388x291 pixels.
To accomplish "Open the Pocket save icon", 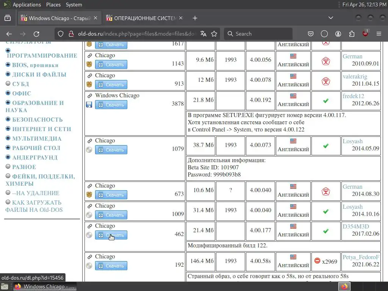I will click(x=311, y=34).
